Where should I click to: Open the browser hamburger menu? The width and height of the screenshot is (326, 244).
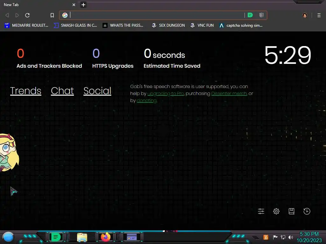click(x=319, y=15)
